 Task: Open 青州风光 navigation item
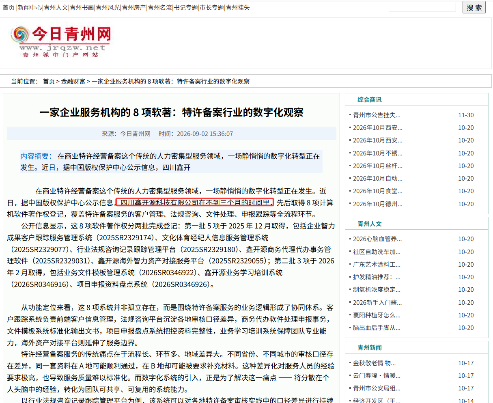108,7
